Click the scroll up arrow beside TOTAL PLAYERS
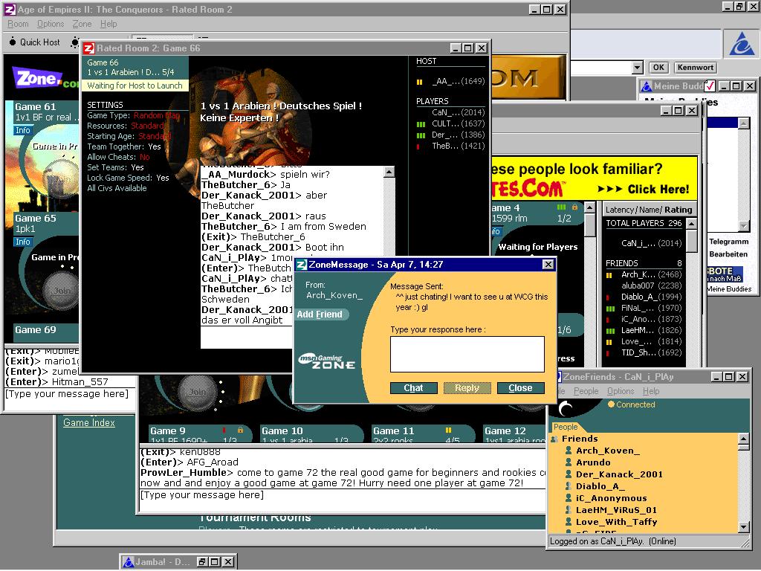Screen dimensions: 761x571 [x=692, y=223]
